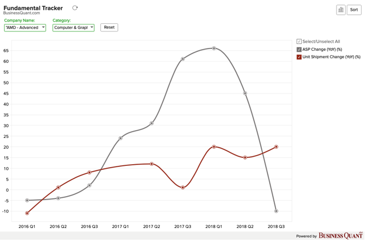
Task: Select the ASP Change point at 2018 Q1
Action: (214, 48)
